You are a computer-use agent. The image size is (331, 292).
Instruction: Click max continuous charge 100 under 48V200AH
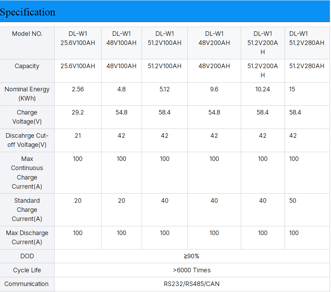tap(214, 159)
